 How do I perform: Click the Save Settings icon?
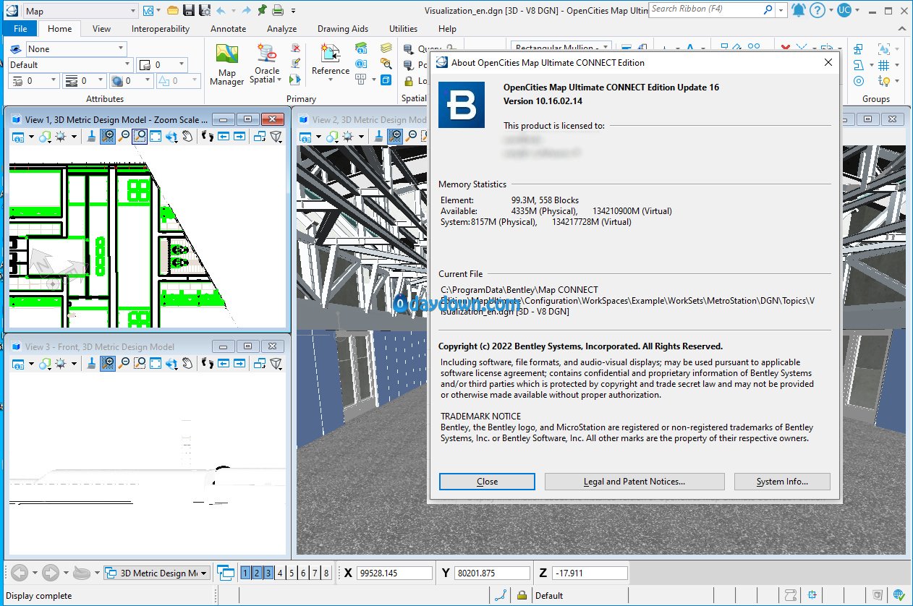point(205,10)
